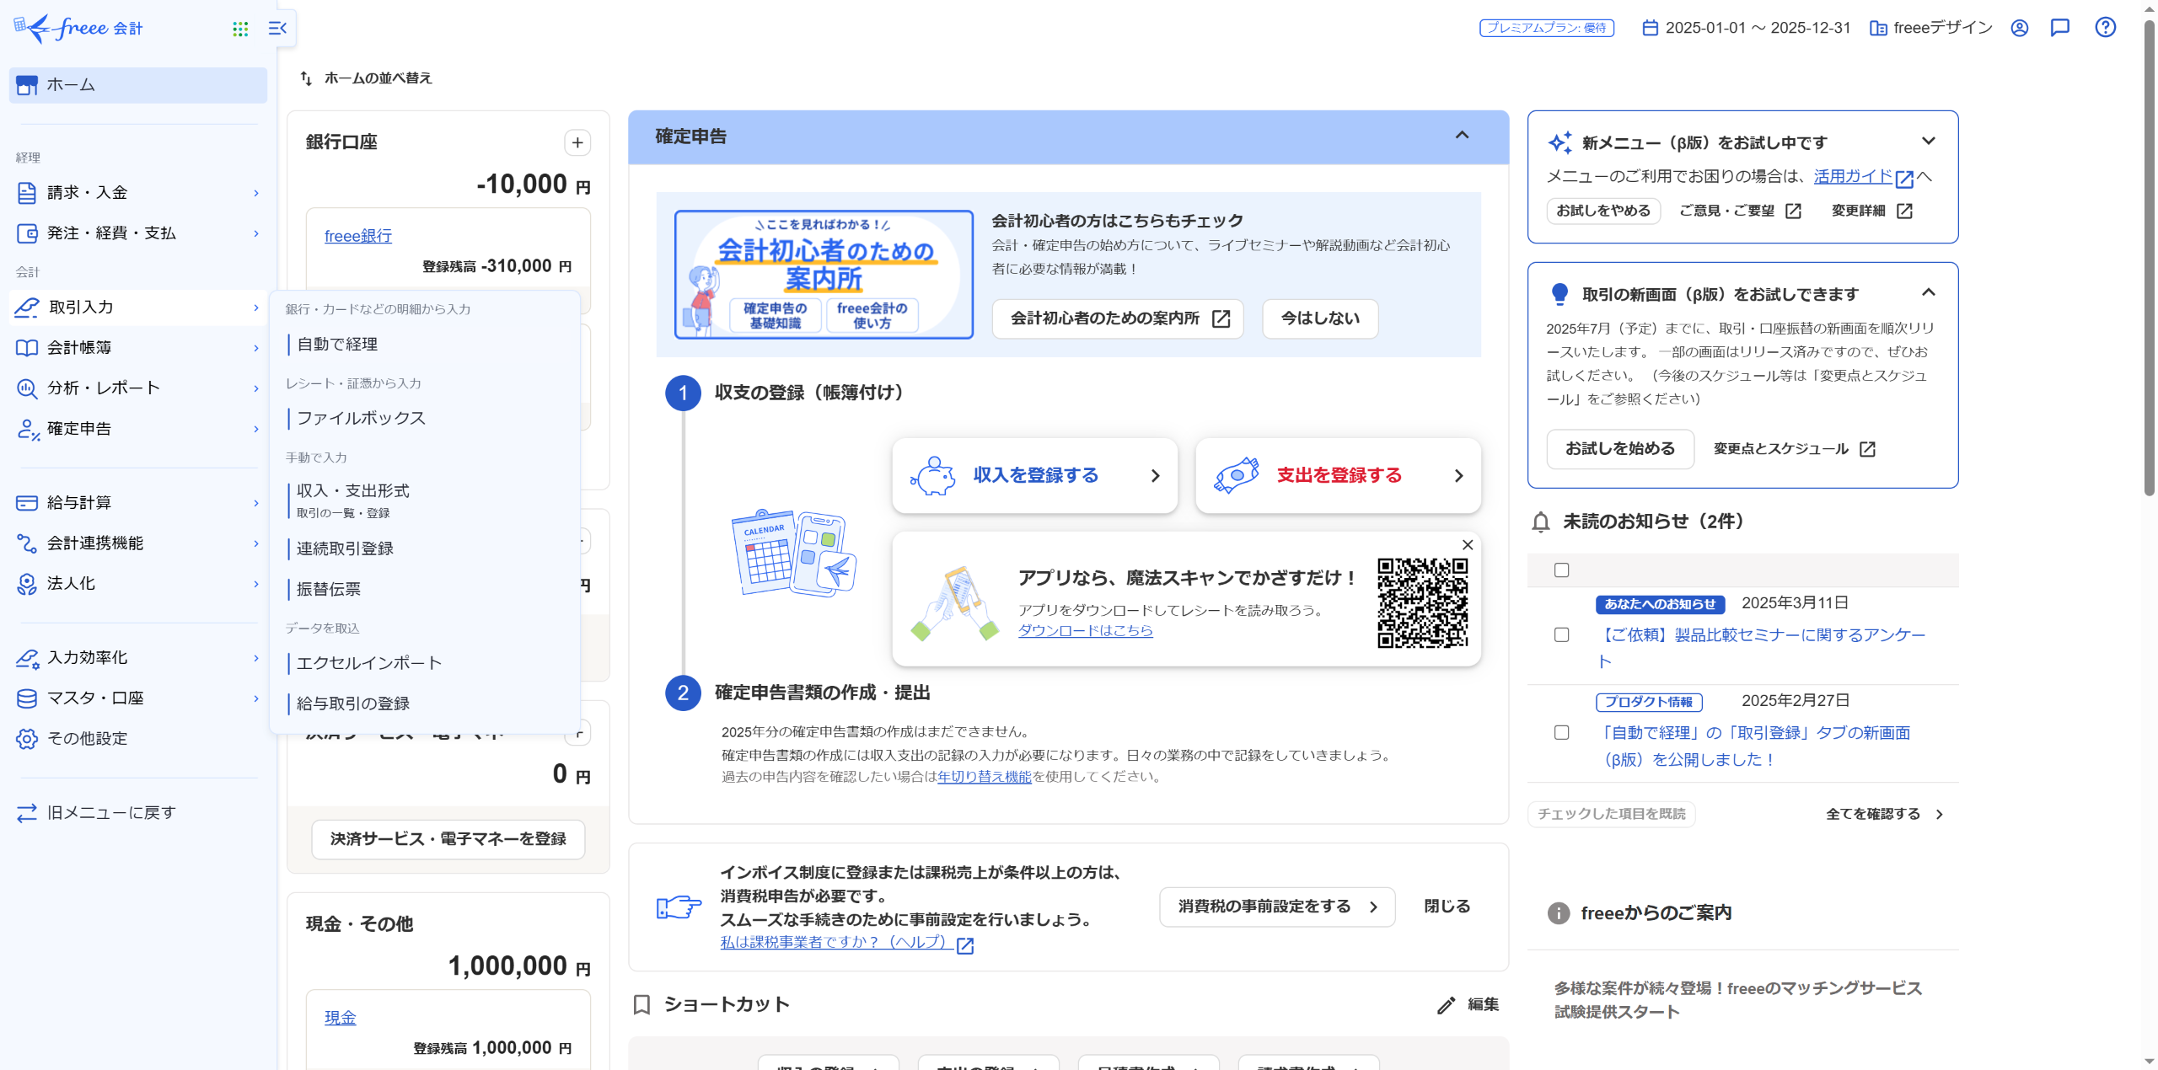
Task: Click the ホームの並べ替え sort icon
Action: (x=306, y=78)
